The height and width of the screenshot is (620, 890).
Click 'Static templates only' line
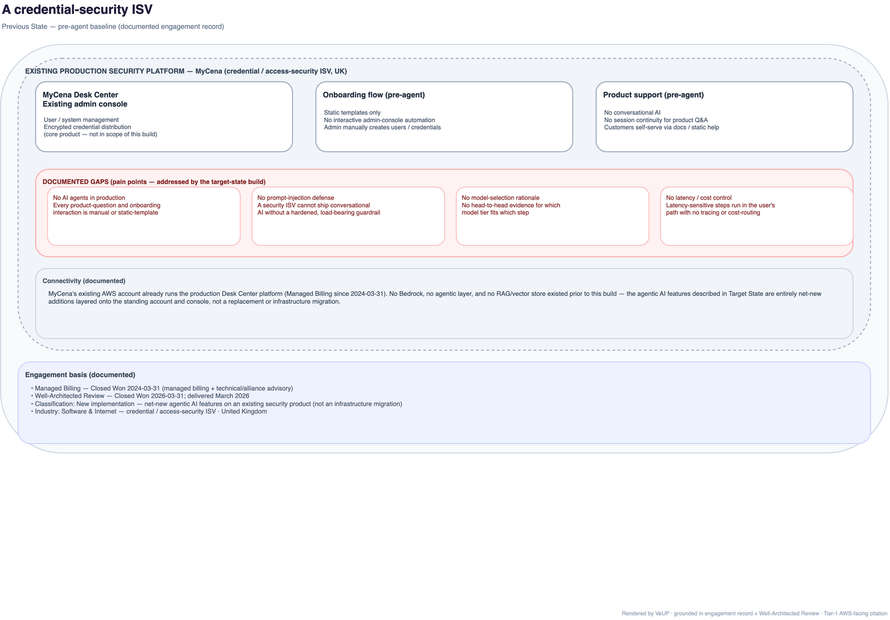pyautogui.click(x=352, y=113)
